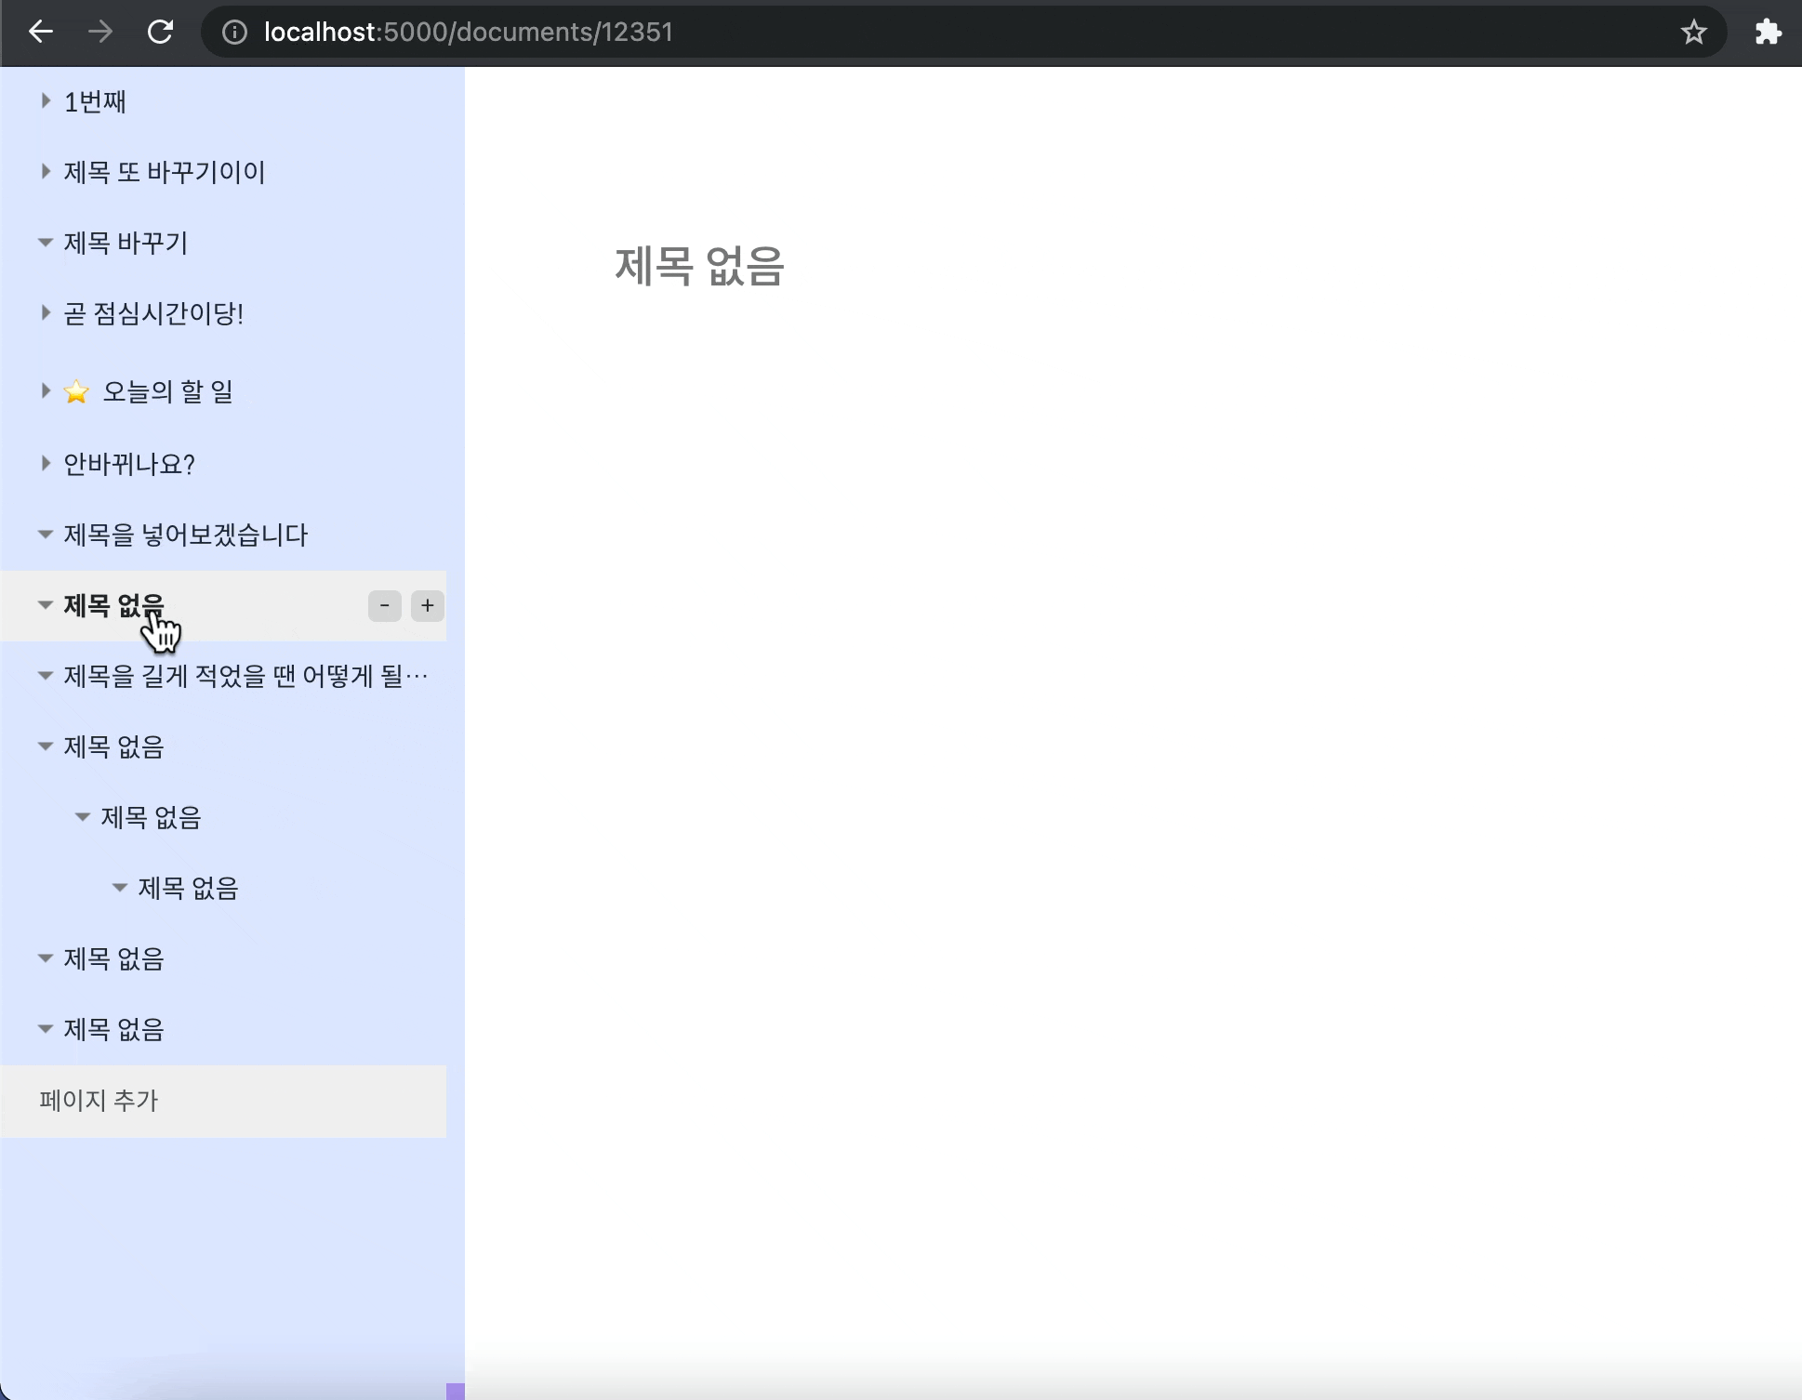Go back with the browser back arrow
This screenshot has width=1802, height=1400.
pyautogui.click(x=41, y=33)
